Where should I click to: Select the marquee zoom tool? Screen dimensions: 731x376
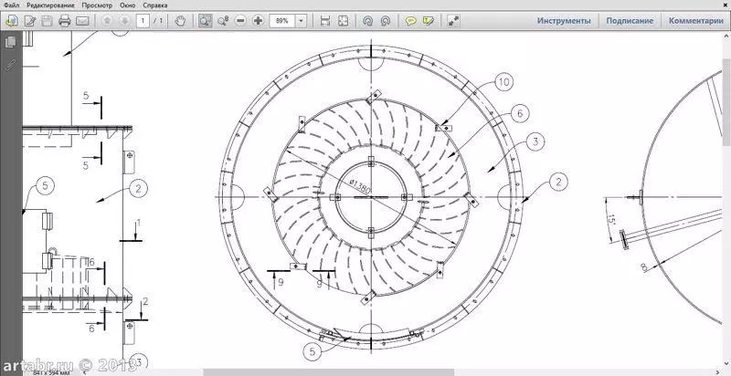[205, 21]
